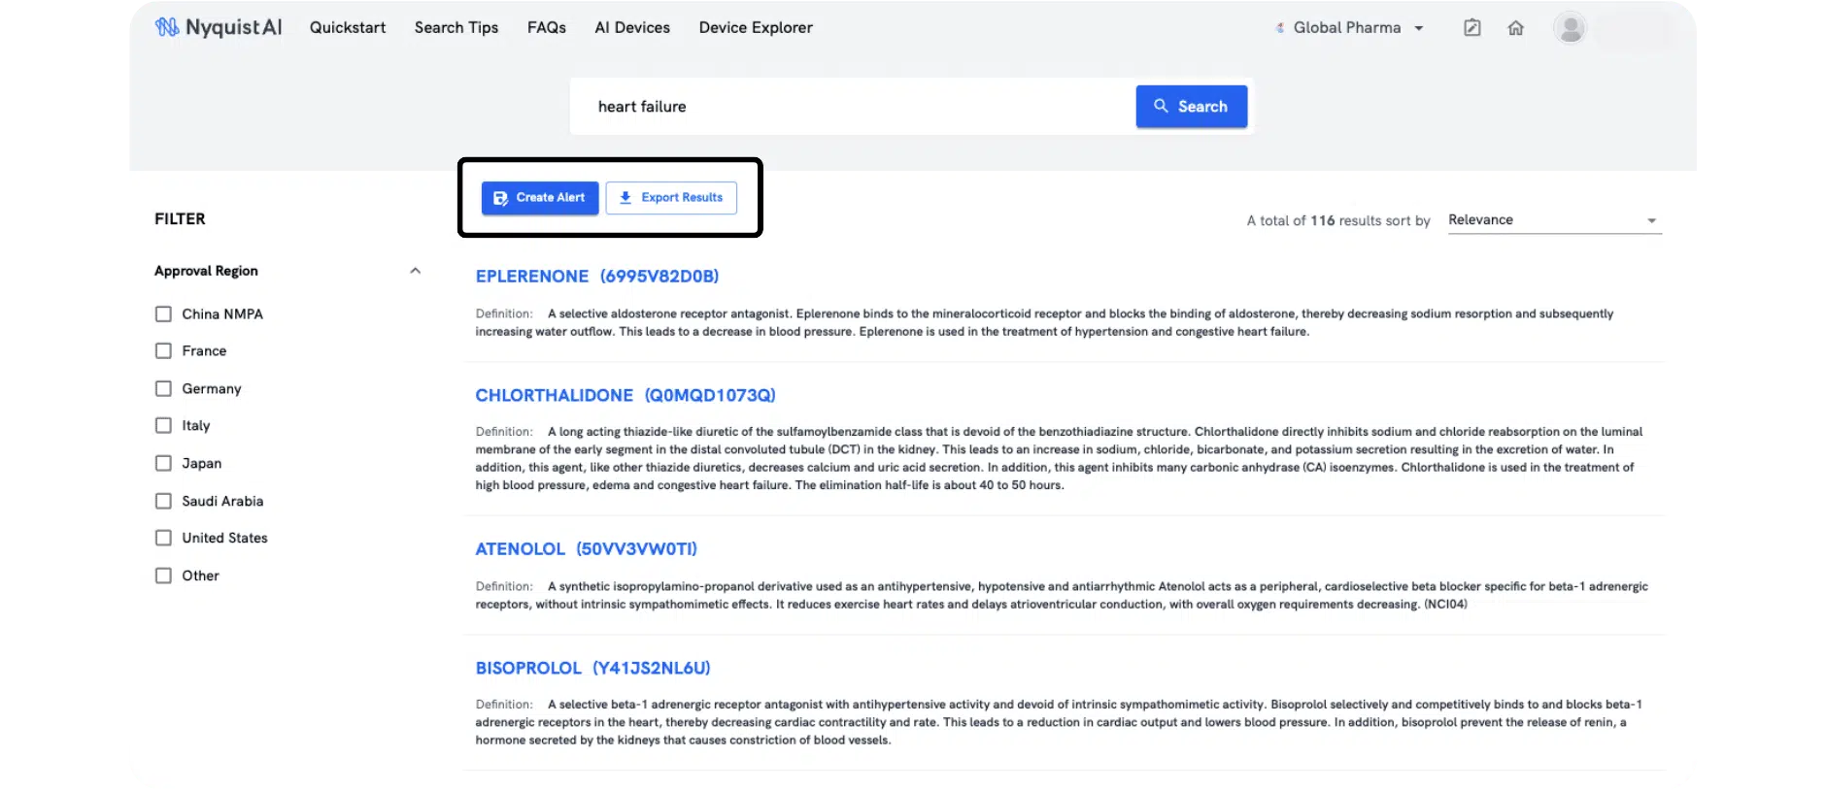Open the EPLERENONE result link
The height and width of the screenshot is (790, 1826).
pos(596,277)
